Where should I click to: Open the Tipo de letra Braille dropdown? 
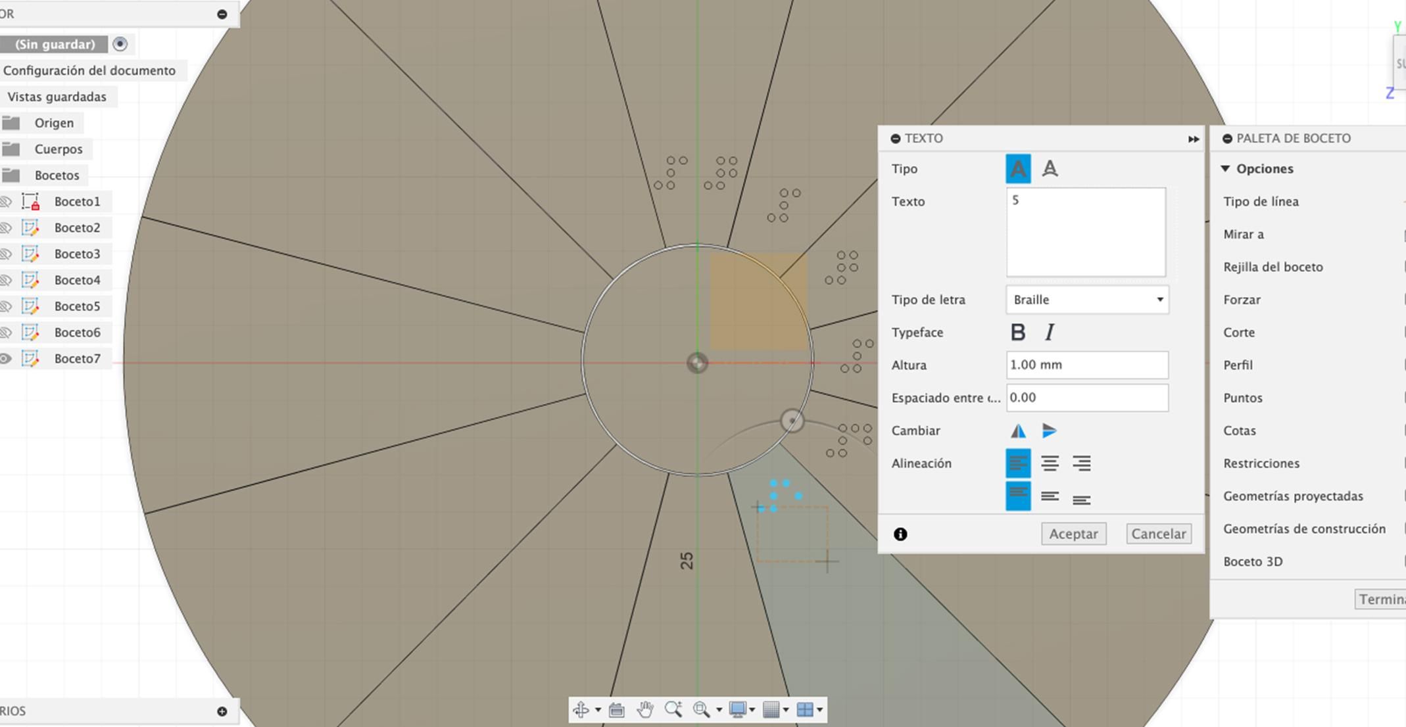pos(1087,300)
